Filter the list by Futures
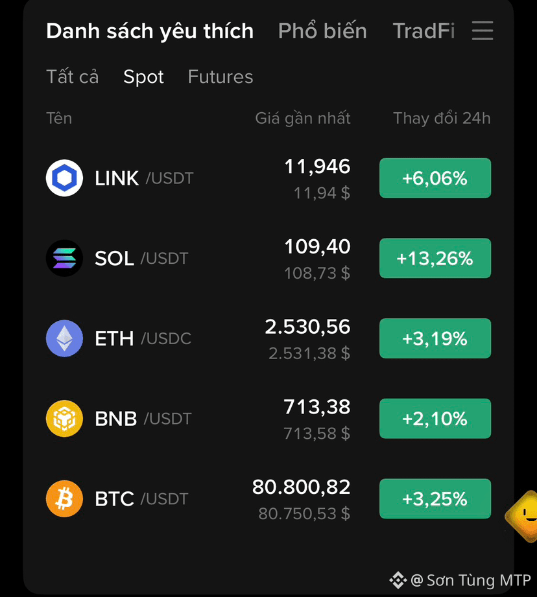Viewport: 537px width, 597px height. click(x=220, y=77)
